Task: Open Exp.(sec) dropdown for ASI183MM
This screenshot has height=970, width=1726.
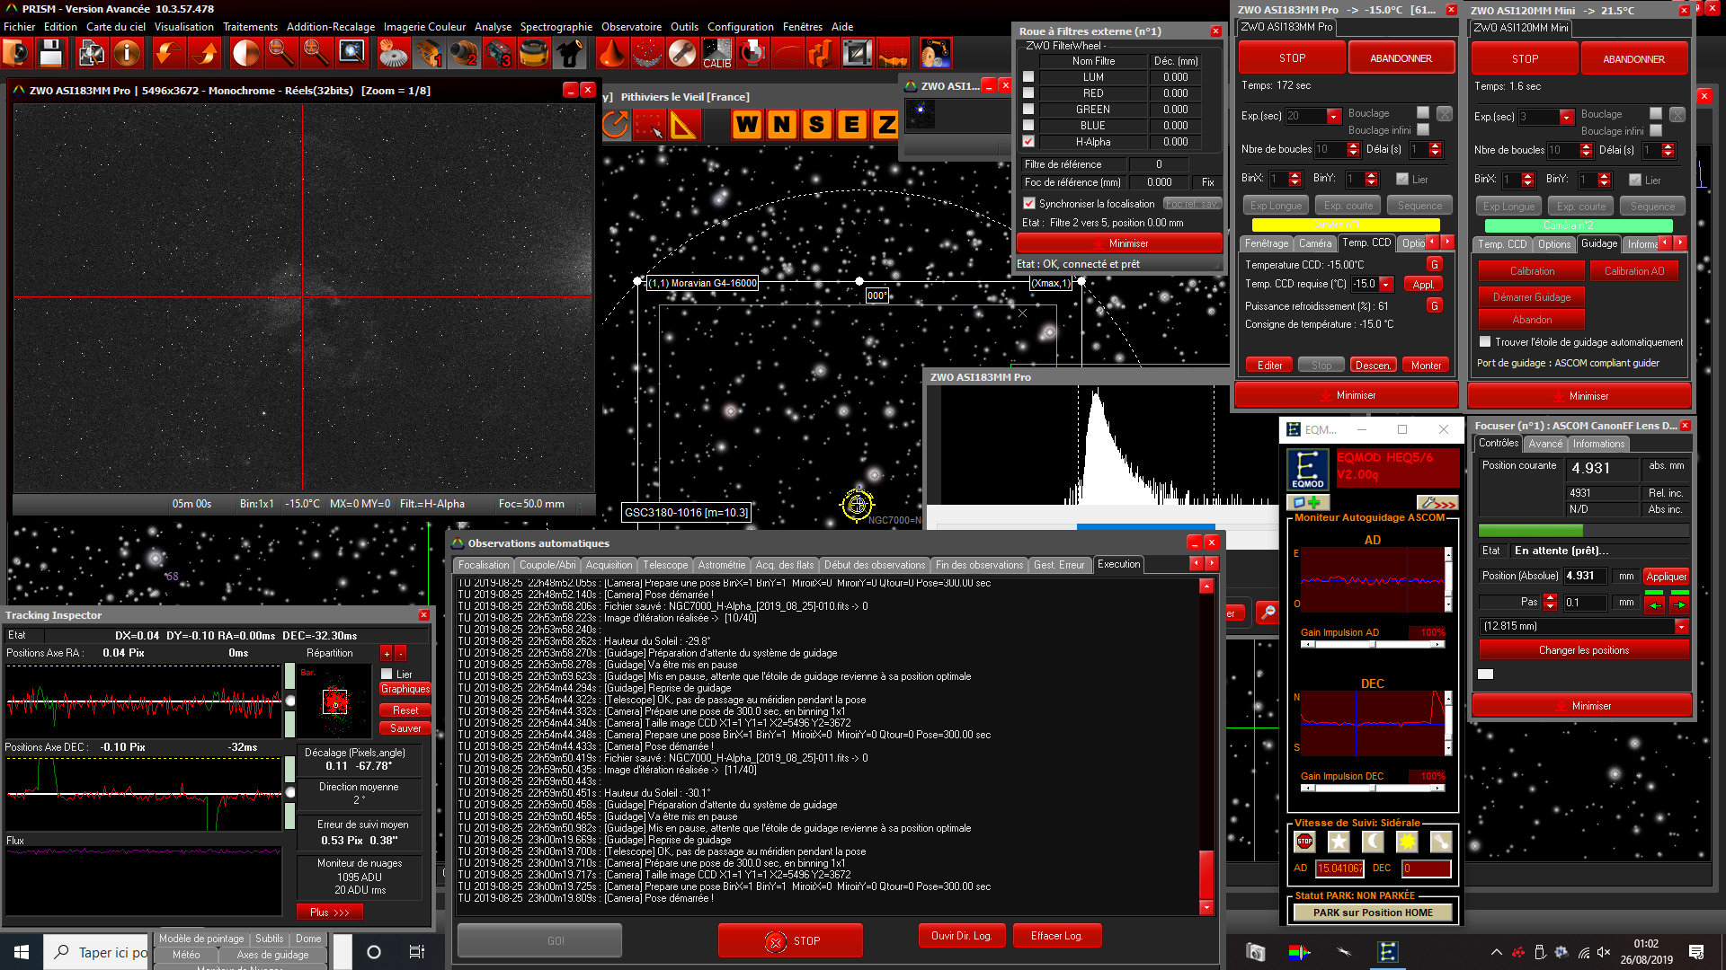Action: click(x=1334, y=116)
